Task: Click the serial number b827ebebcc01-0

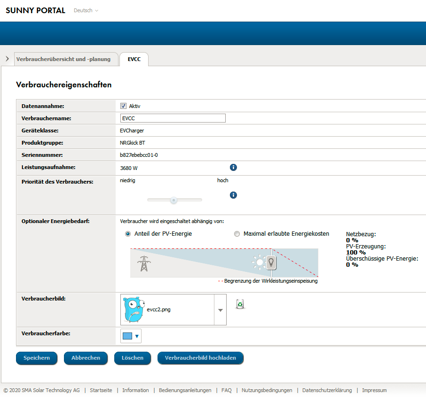Action: tap(139, 155)
